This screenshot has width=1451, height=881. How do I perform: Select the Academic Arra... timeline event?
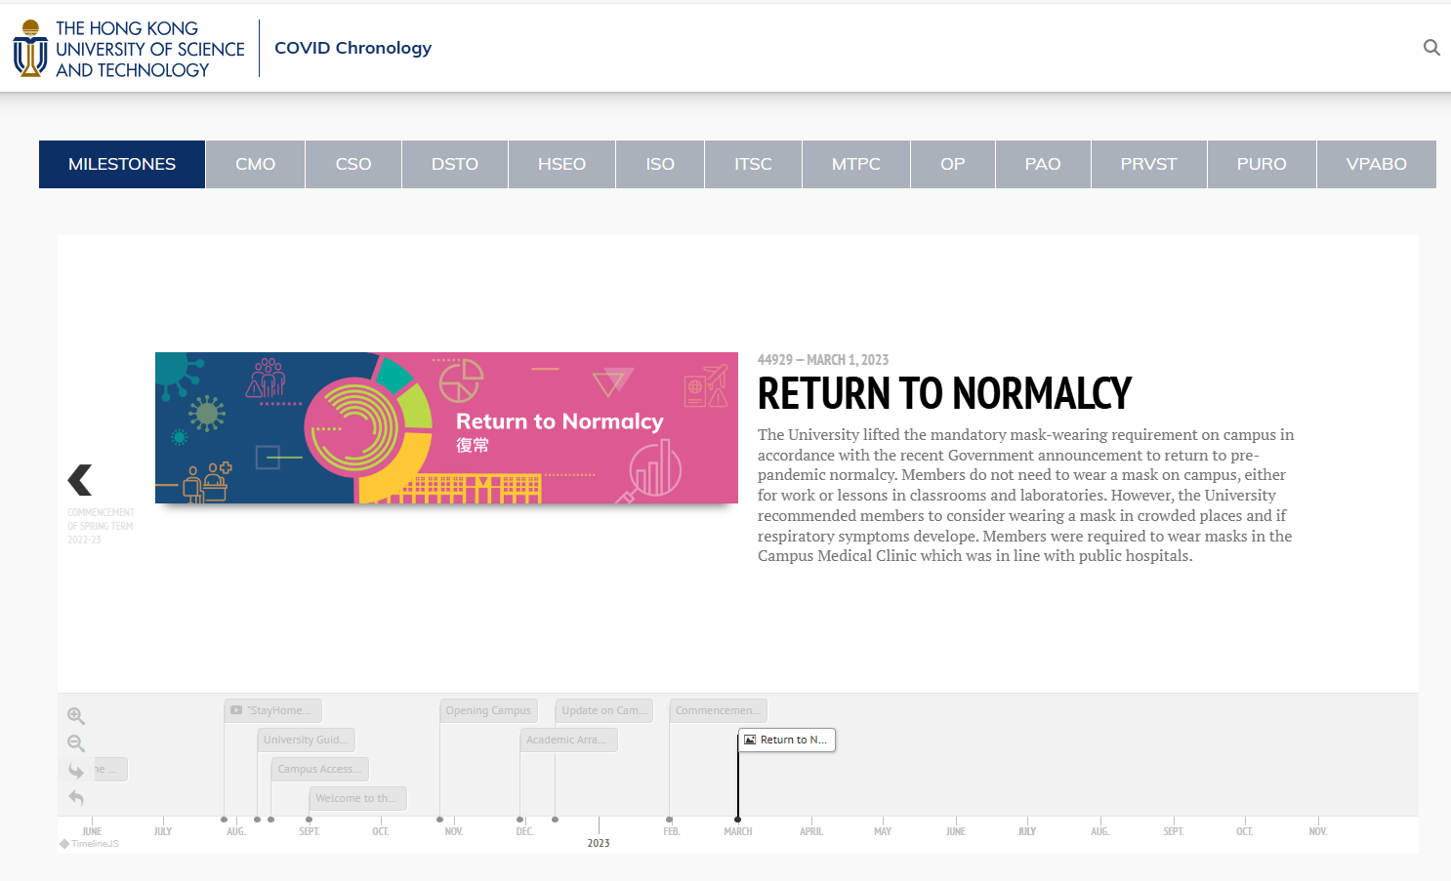(x=568, y=740)
